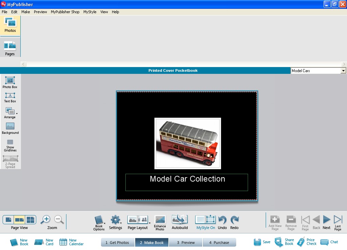Select single page view icon
The image size is (347, 250).
point(8,220)
